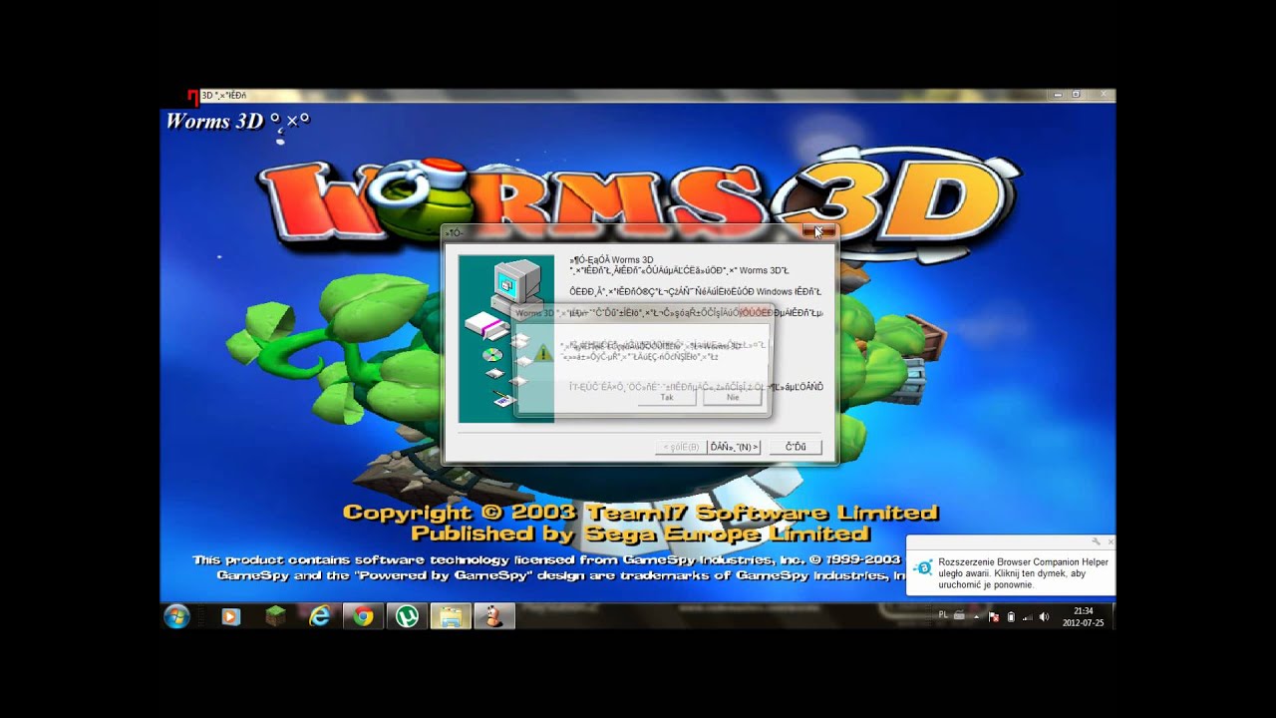Click the rightmost installer button beside Next
Viewport: 1276px width, 718px height.
(x=796, y=447)
